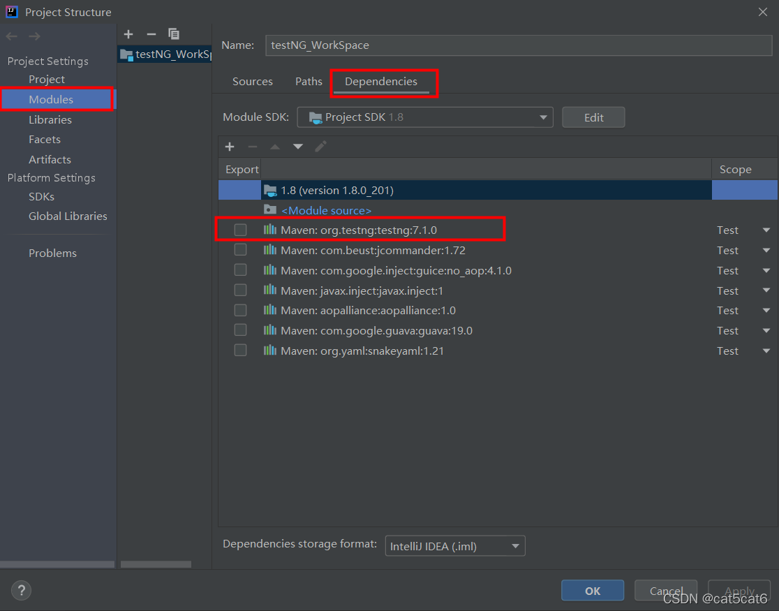Click the Module source folder icon
The height and width of the screenshot is (611, 779).
point(269,209)
